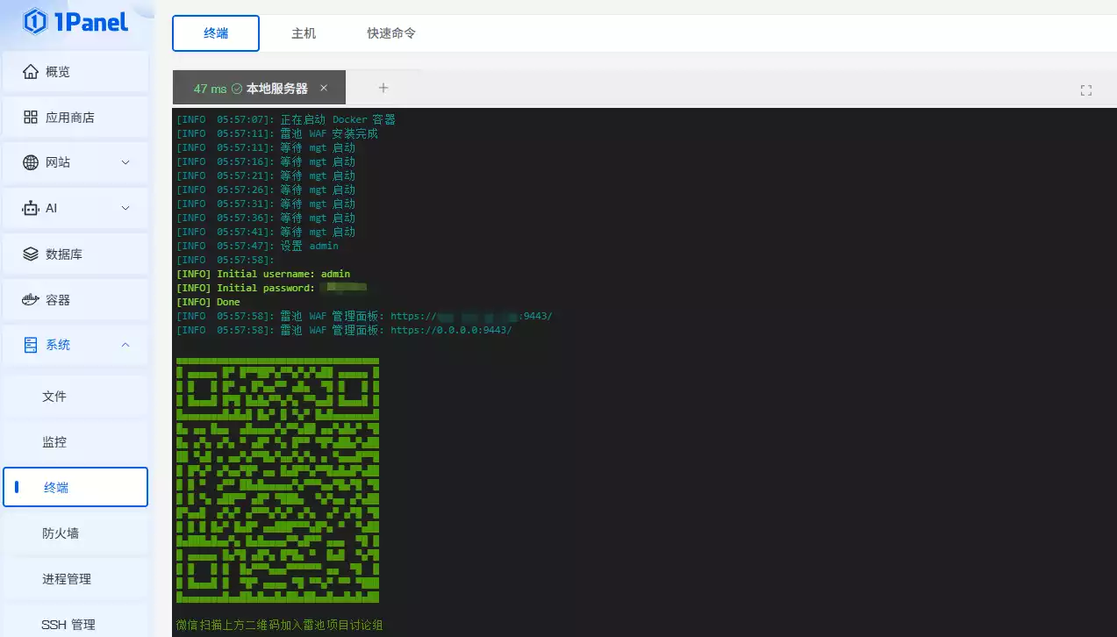Close the 本地服务器 terminal tab
Image resolution: width=1117 pixels, height=637 pixels.
tap(324, 88)
